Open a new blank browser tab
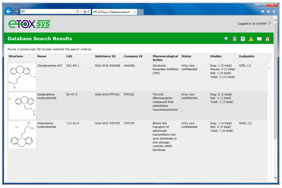The height and width of the screenshot is (188, 282). 140,12
